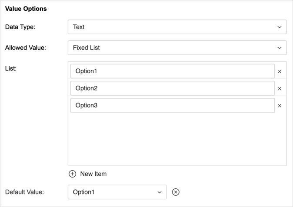Click the Value Options heading
The image size is (293, 207).
[26, 9]
